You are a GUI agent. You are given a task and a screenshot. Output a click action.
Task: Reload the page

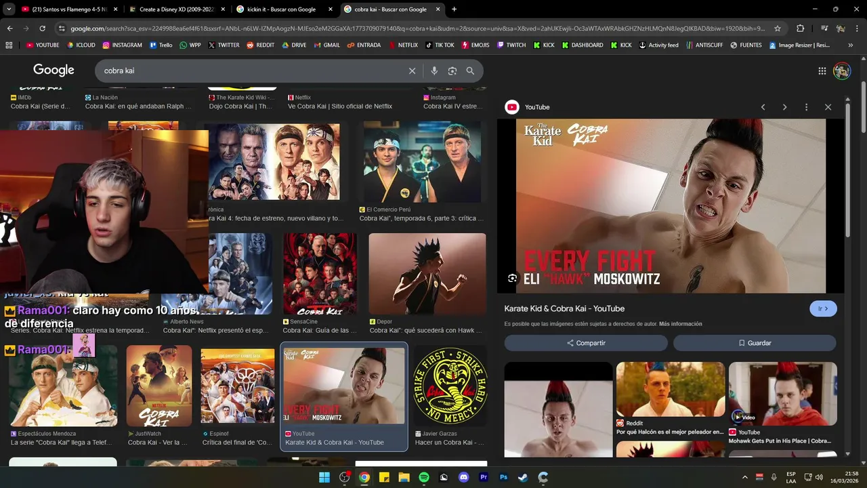[x=42, y=28]
